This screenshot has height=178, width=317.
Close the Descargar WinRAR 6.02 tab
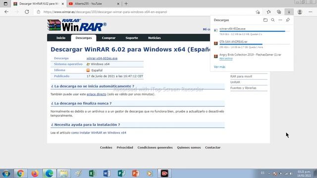[63, 4]
